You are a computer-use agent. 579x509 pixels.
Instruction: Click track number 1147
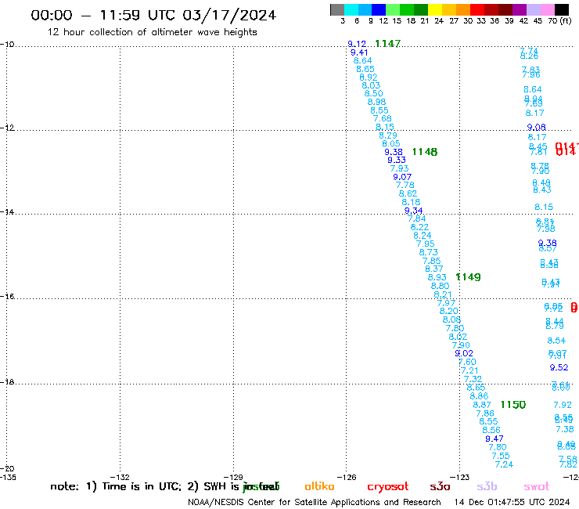388,44
